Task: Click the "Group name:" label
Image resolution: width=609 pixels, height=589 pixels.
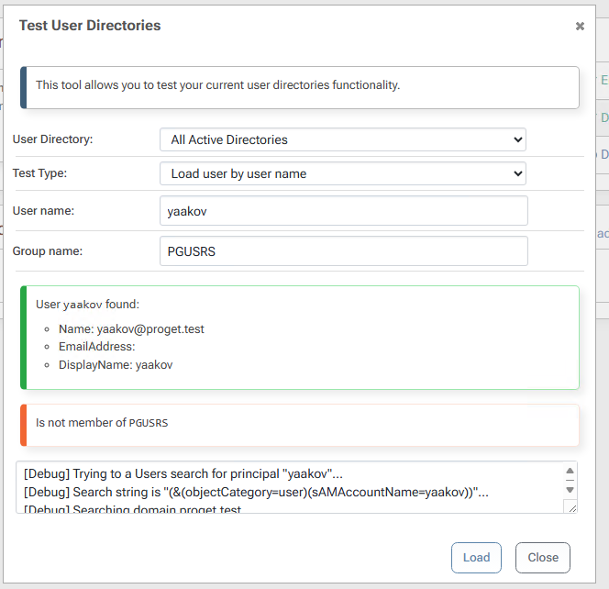Action: coord(47,250)
